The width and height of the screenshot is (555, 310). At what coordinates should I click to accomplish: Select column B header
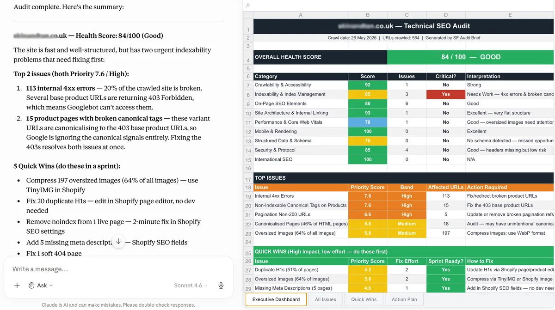(x=368, y=15)
